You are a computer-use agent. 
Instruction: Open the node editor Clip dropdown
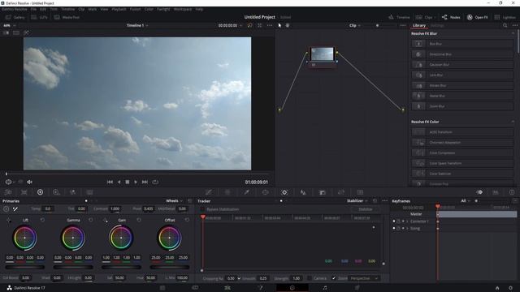354,25
